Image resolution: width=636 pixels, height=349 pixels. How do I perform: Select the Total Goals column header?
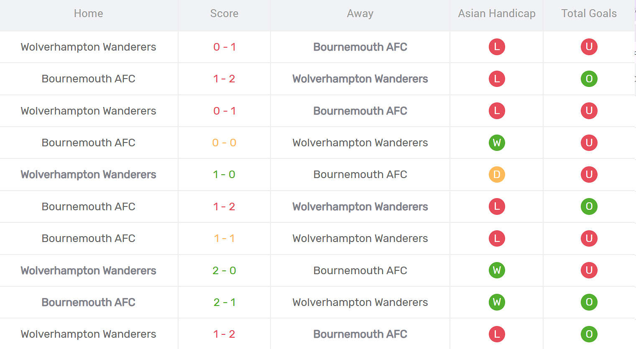(589, 14)
